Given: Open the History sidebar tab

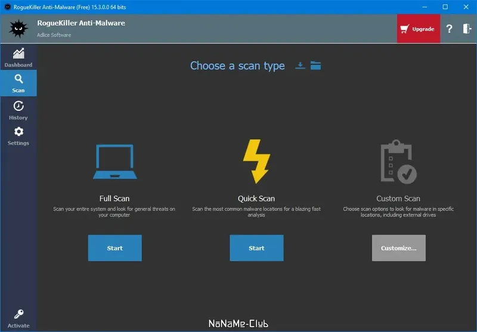Looking at the screenshot, I should tap(18, 110).
